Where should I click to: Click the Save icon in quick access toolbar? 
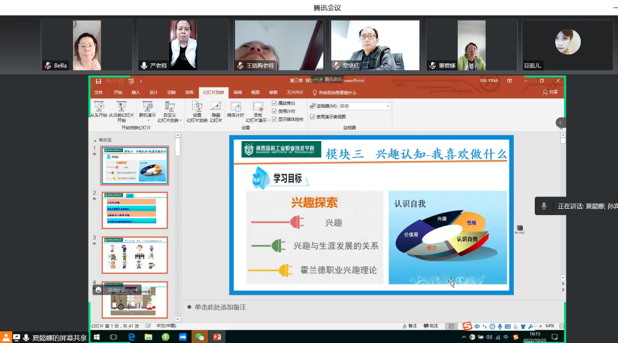pos(98,81)
